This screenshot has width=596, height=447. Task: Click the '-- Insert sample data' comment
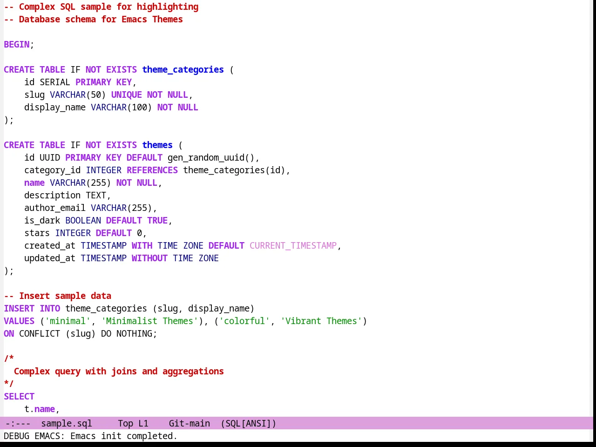click(58, 296)
